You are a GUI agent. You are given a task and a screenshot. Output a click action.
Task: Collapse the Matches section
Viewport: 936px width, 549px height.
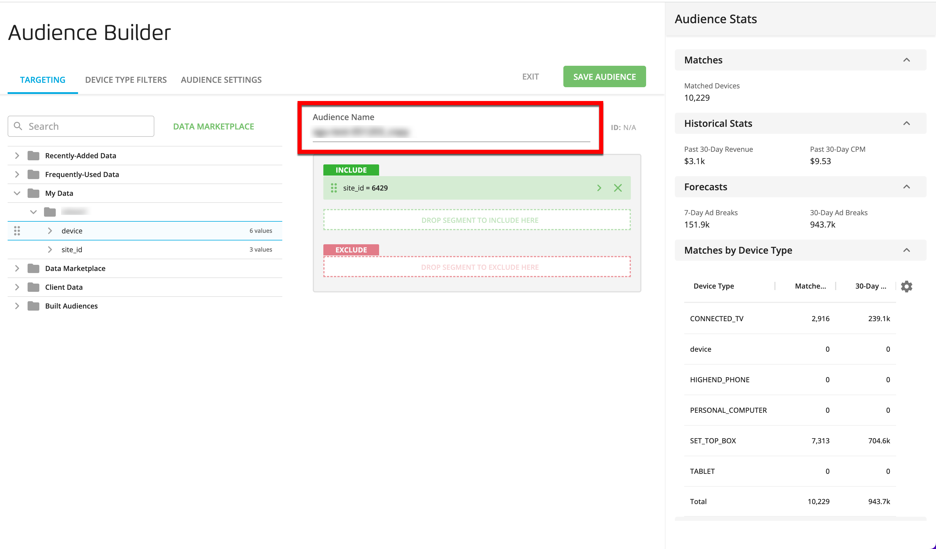pos(906,60)
